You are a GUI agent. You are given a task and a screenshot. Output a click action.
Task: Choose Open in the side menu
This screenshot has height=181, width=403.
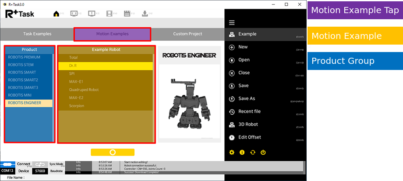click(265, 60)
